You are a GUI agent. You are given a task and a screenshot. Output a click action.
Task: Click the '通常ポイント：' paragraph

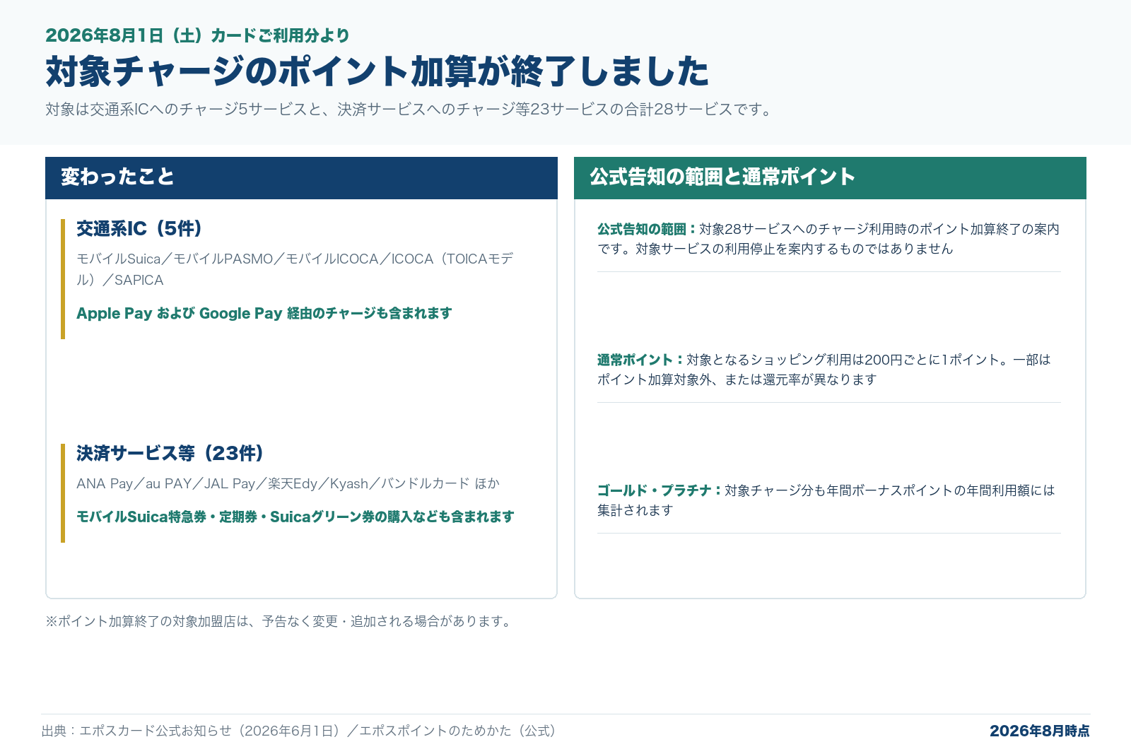824,370
